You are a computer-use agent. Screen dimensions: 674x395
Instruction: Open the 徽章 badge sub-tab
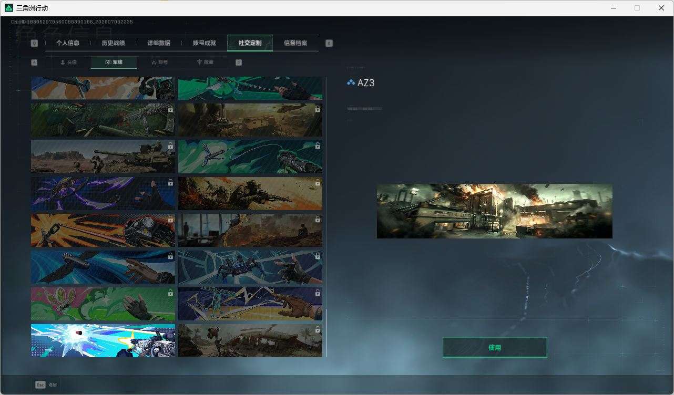(205, 62)
